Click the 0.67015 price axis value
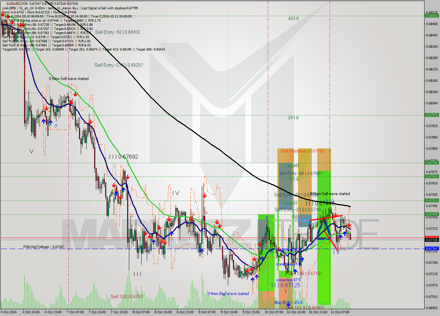This screenshot has height=316, width=440. pyautogui.click(x=432, y=296)
